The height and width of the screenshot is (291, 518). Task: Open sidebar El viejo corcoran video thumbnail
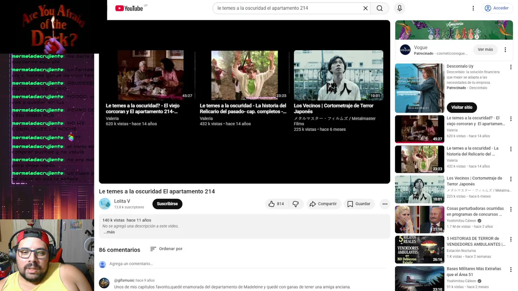pos(420,129)
